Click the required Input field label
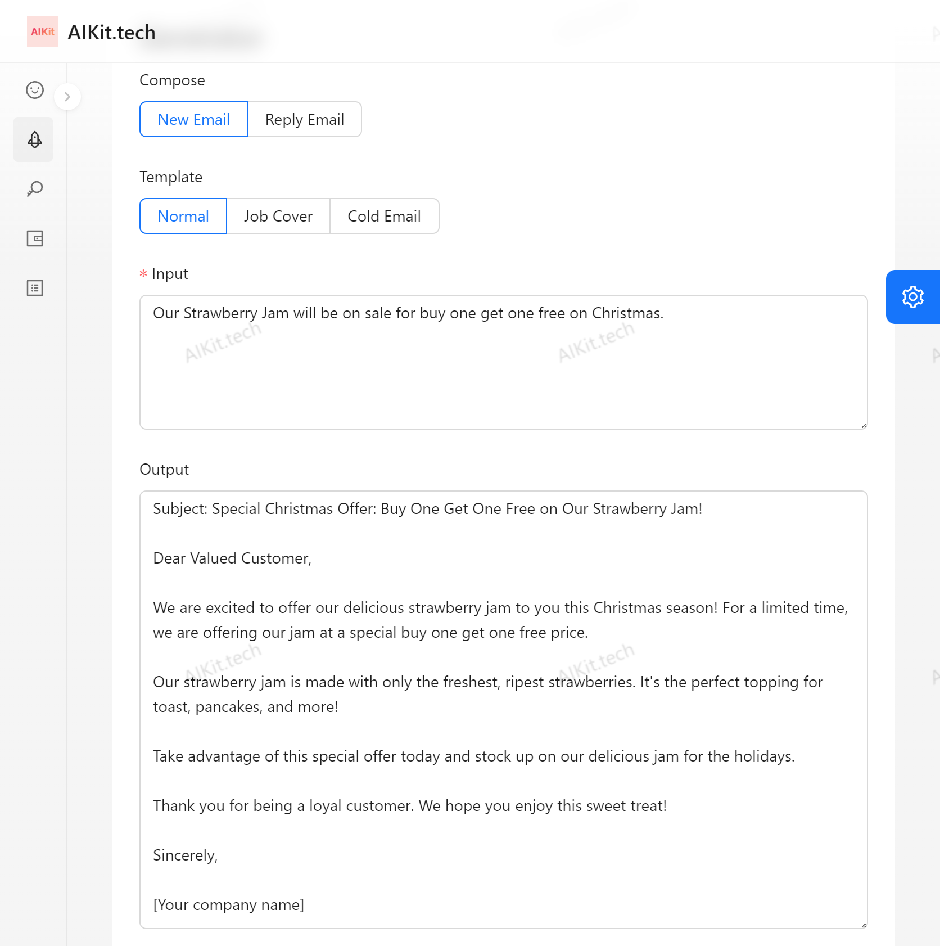940x946 pixels. [x=170, y=274]
